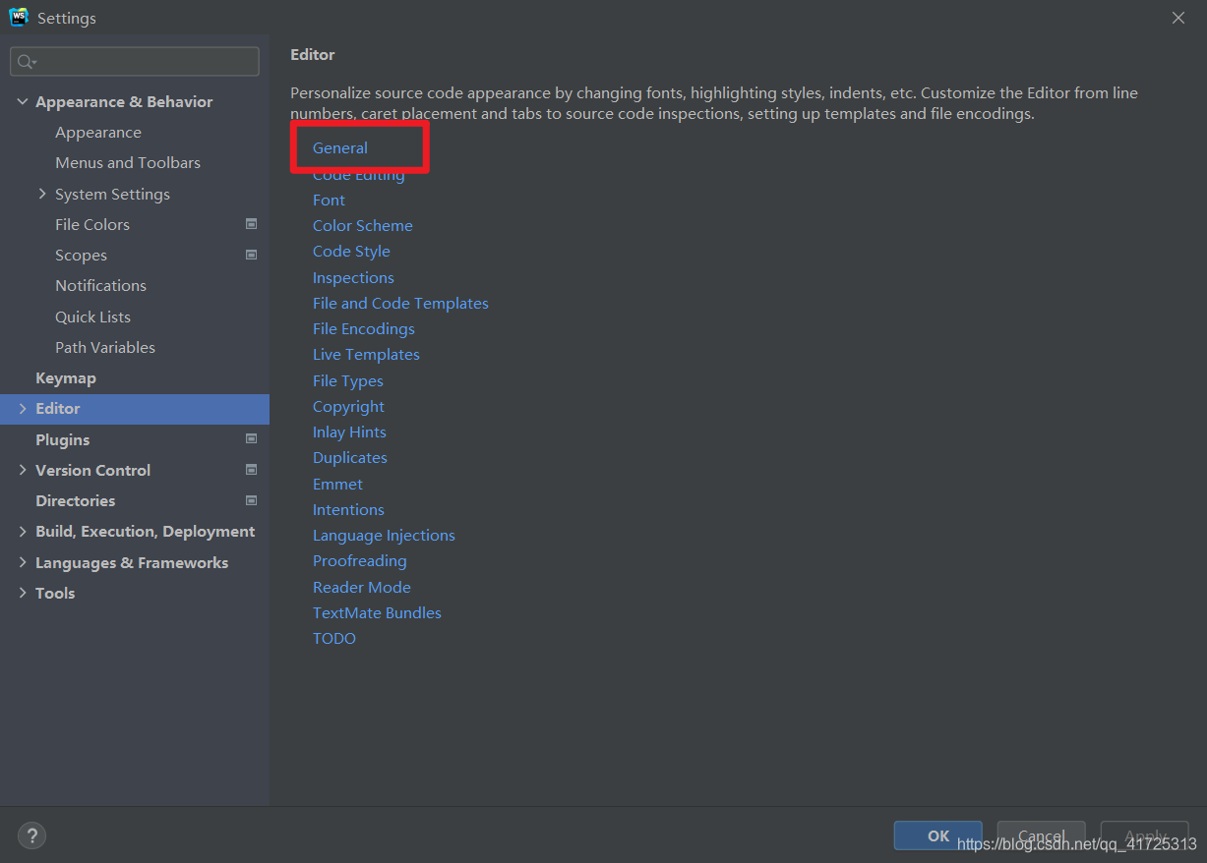Screen dimensions: 1207x863
Task: Click the search magnifier icon
Action: pos(25,62)
